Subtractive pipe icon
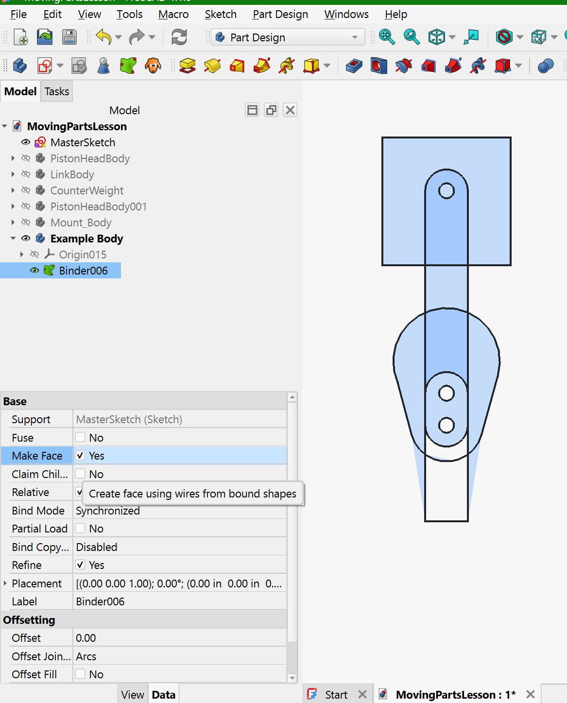Screen dimensions: 567x703 [453, 65]
